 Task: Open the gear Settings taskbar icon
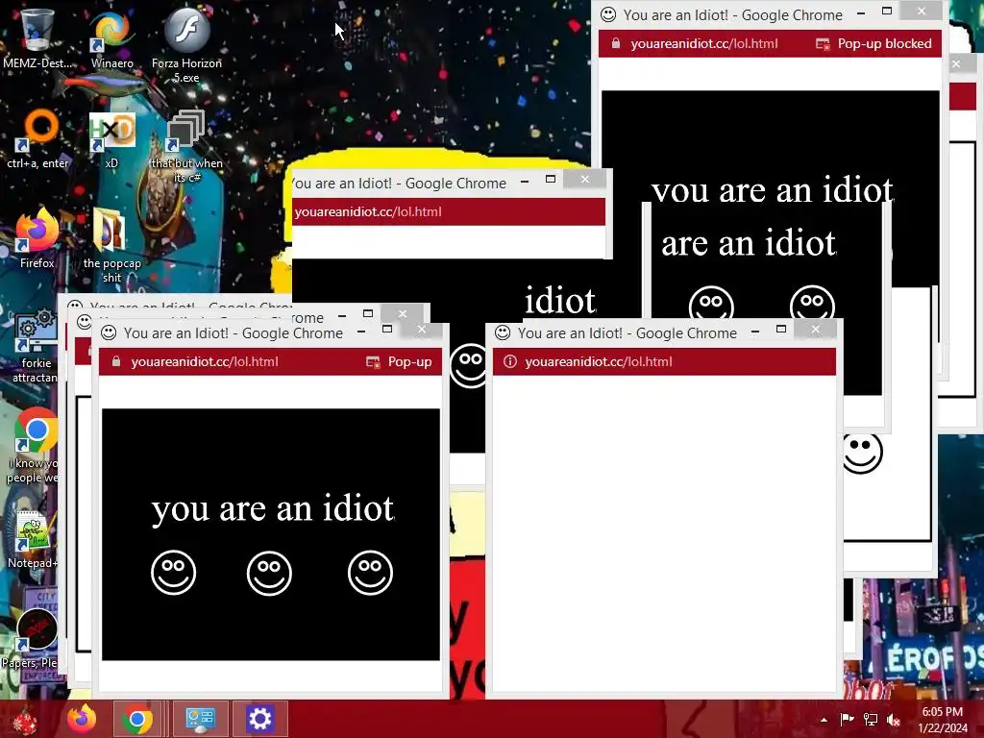pos(259,719)
